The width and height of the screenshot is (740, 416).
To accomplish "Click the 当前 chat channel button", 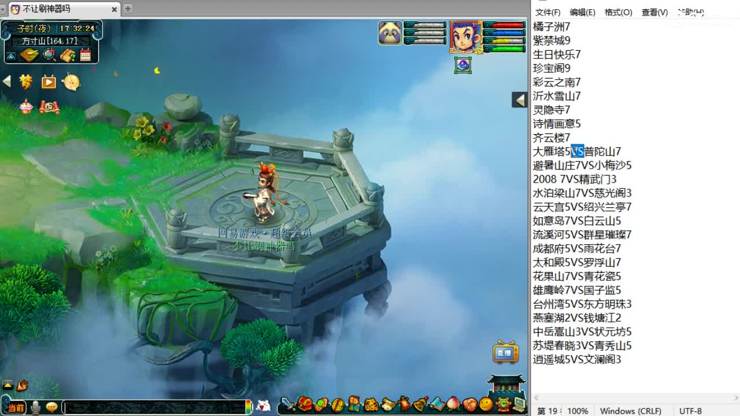I will (x=16, y=407).
